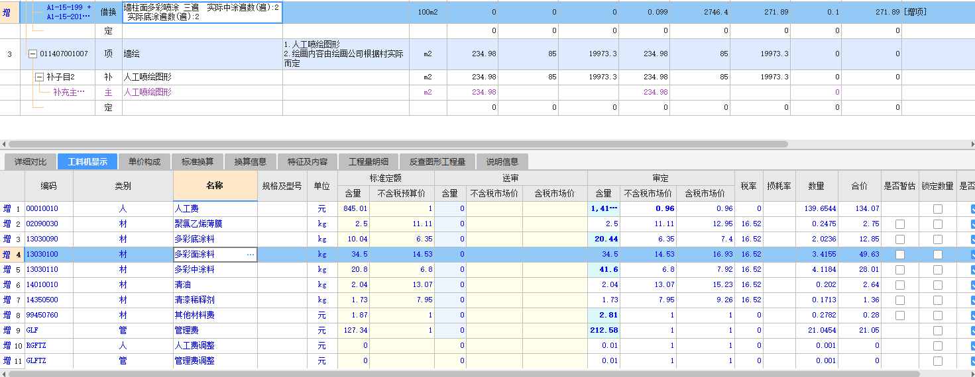Open the 反查图形工程量 tab
Image resolution: width=975 pixels, height=377 pixels.
(437, 161)
